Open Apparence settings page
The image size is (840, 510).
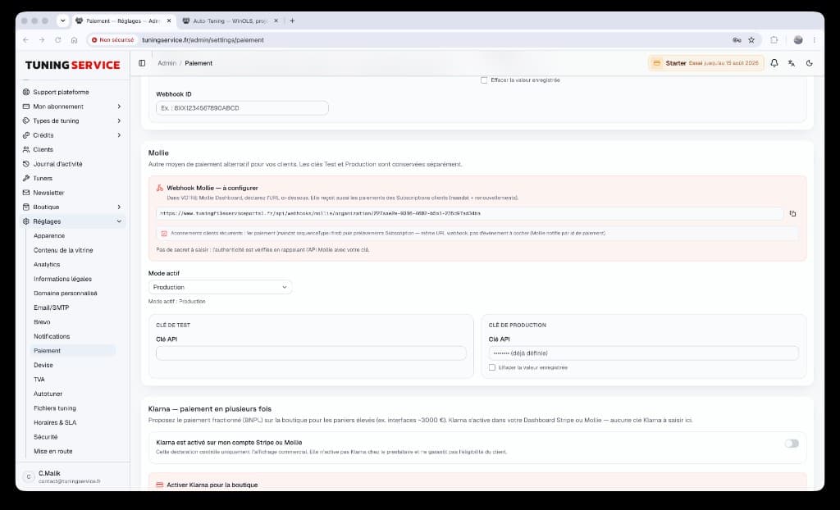coord(49,235)
